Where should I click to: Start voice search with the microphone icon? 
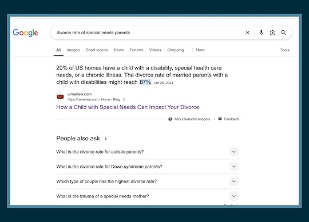(261, 33)
